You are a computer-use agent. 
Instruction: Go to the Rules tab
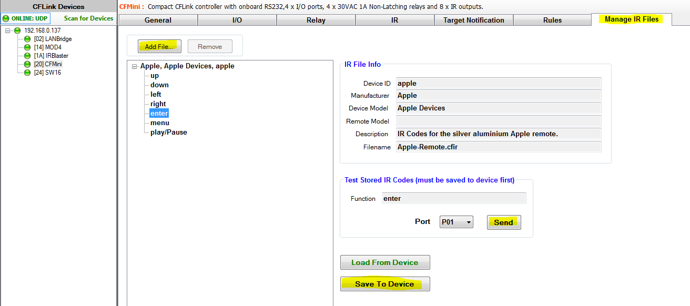(x=552, y=20)
